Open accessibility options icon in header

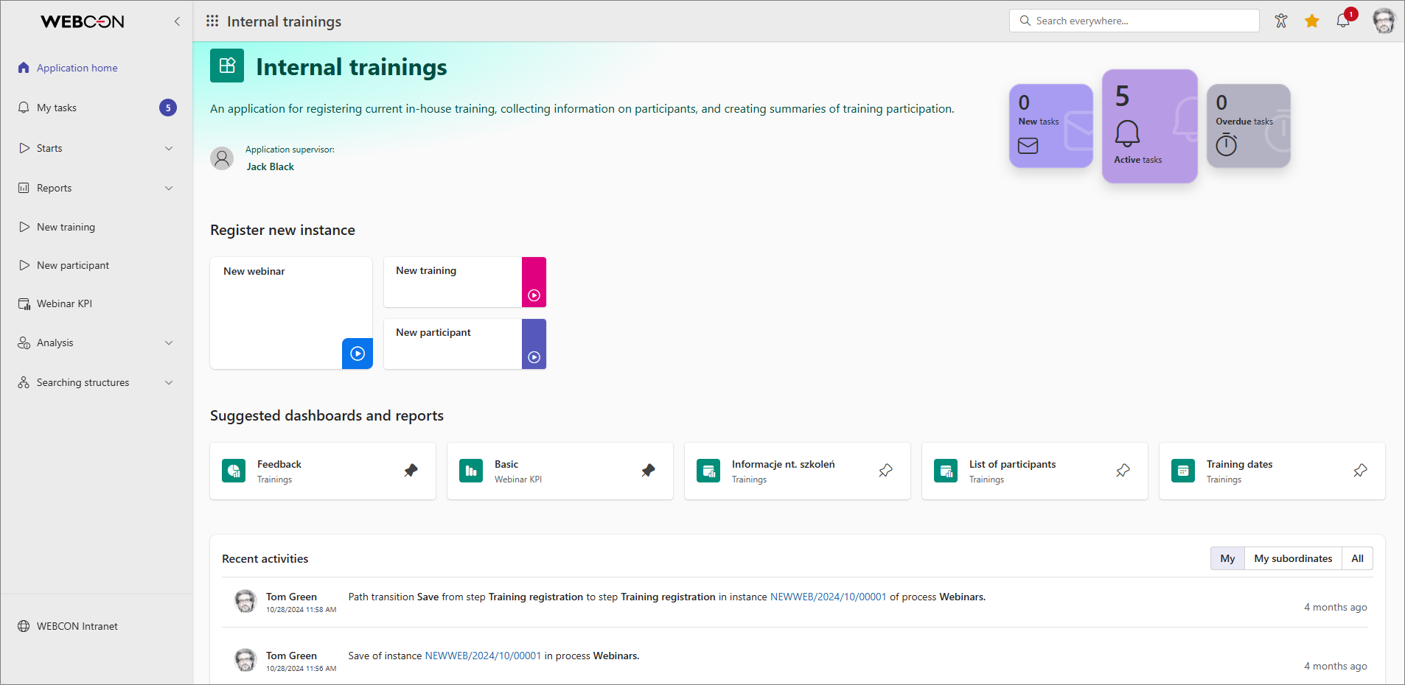click(x=1281, y=21)
